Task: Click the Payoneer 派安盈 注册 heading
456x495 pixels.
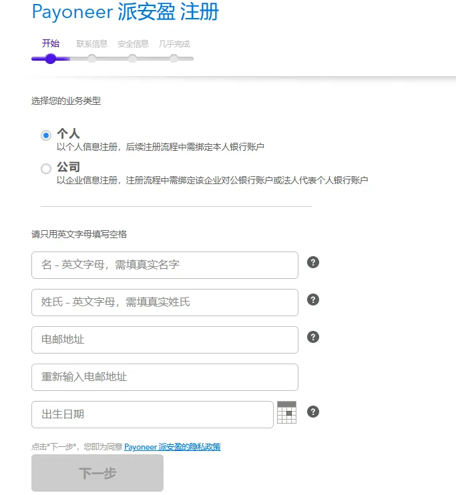Action: point(126,12)
